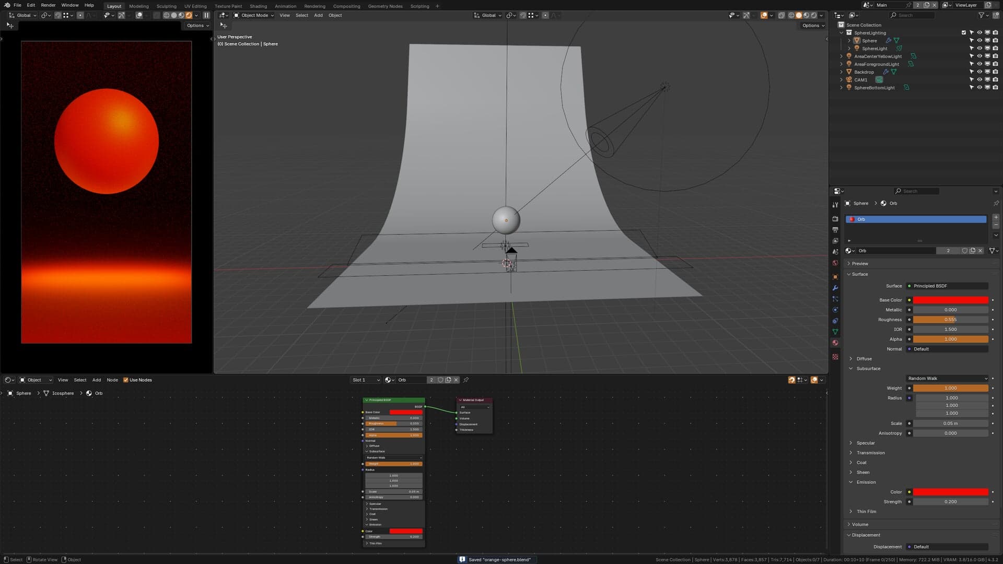Switch to the Geometry Nodes workspace tab
The width and height of the screenshot is (1003, 564).
[385, 6]
